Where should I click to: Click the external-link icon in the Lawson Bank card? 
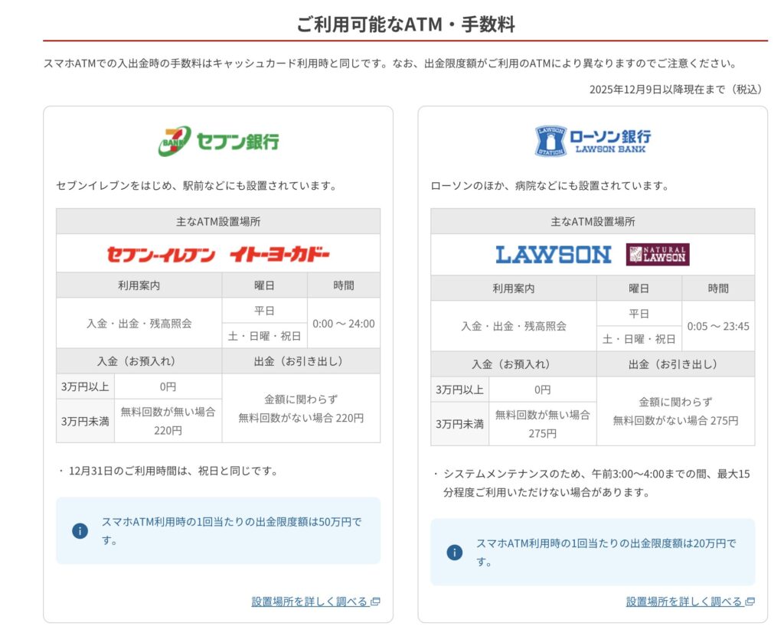[x=750, y=602]
